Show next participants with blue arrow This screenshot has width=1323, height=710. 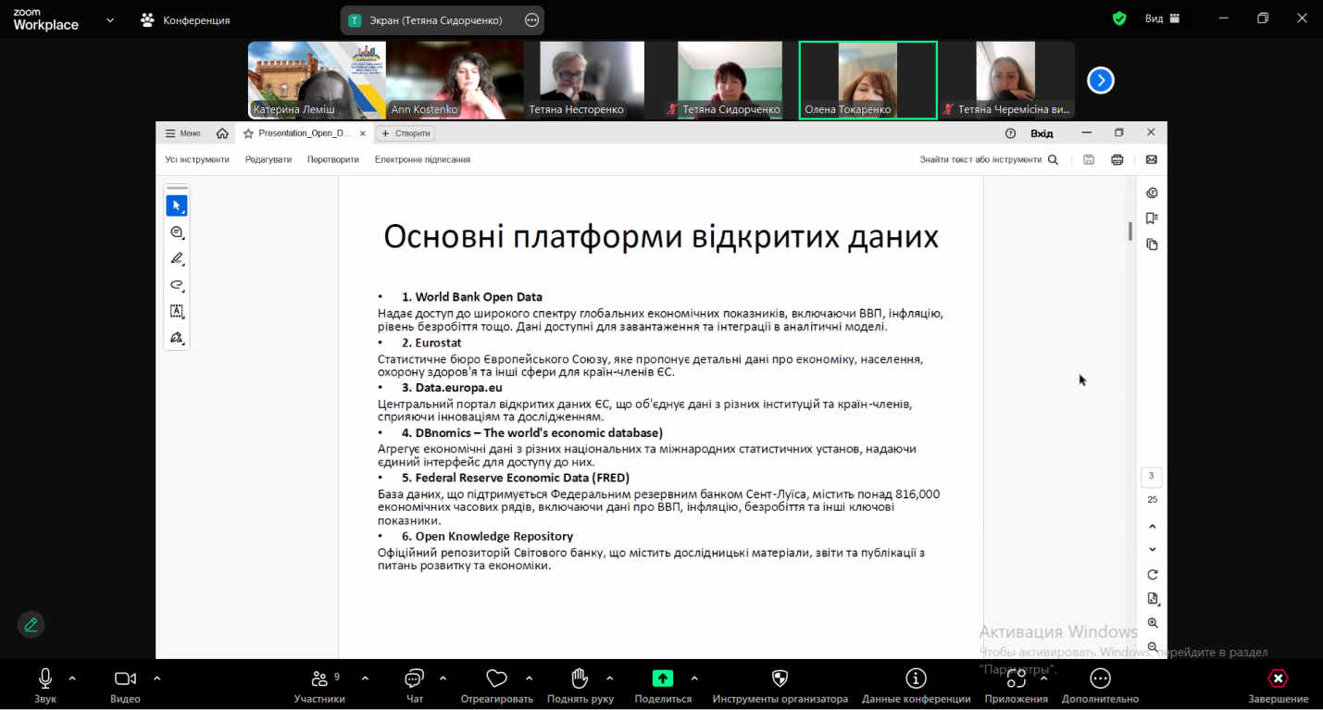[x=1100, y=81]
